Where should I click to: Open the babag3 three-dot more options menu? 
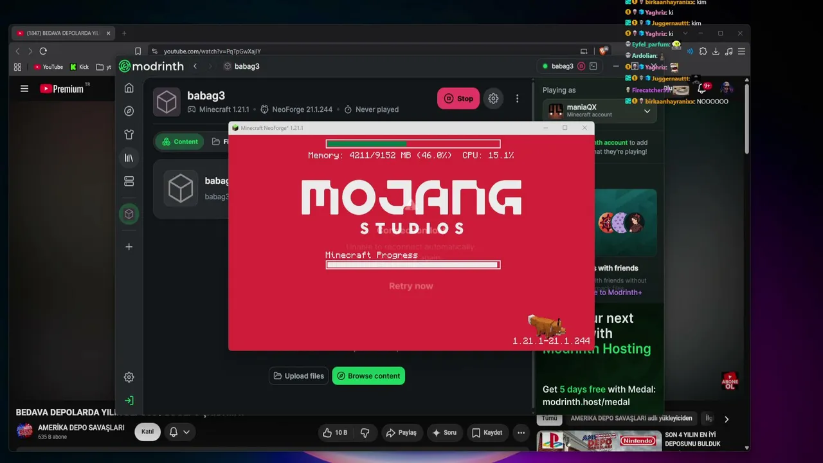click(517, 98)
